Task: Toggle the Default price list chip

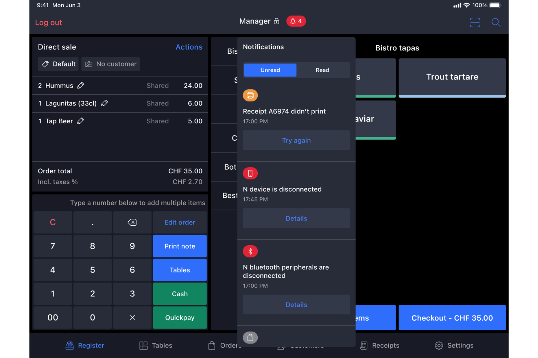Action: (x=58, y=64)
